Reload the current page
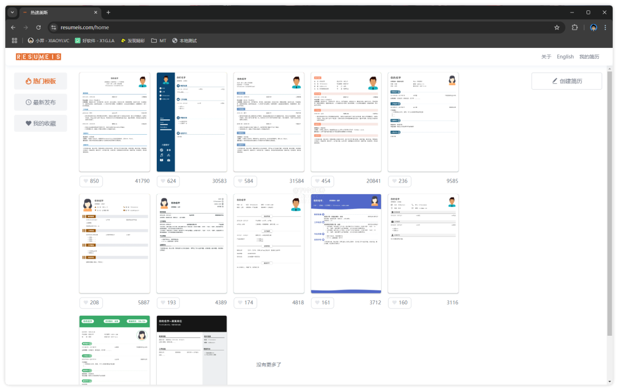This screenshot has width=618, height=390. (x=38, y=27)
